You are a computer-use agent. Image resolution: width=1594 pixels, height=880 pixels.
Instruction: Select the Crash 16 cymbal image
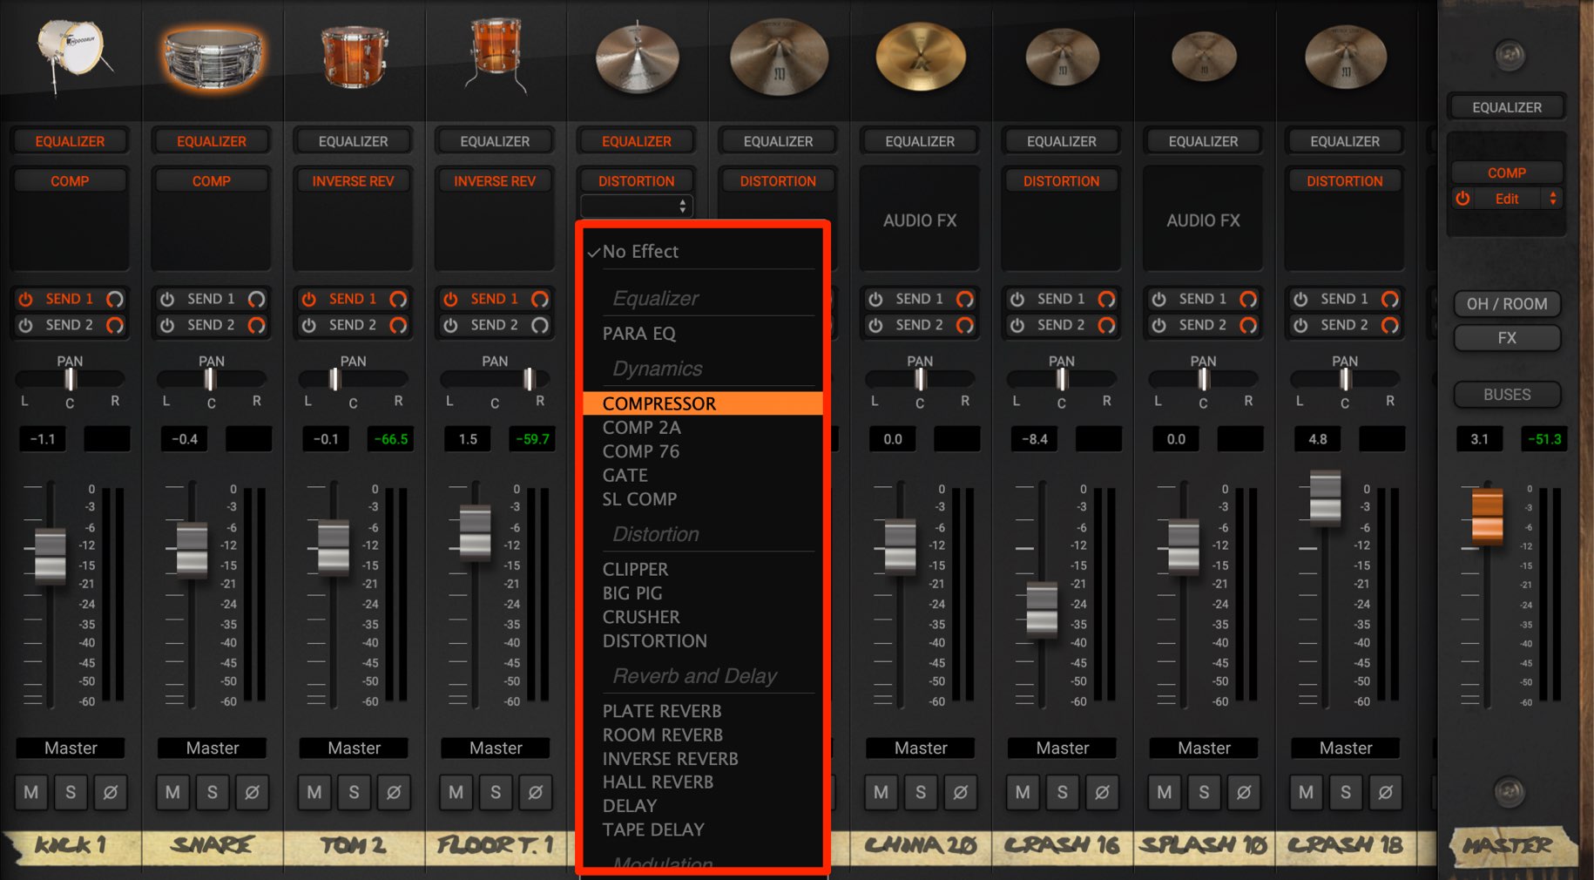(x=1062, y=58)
